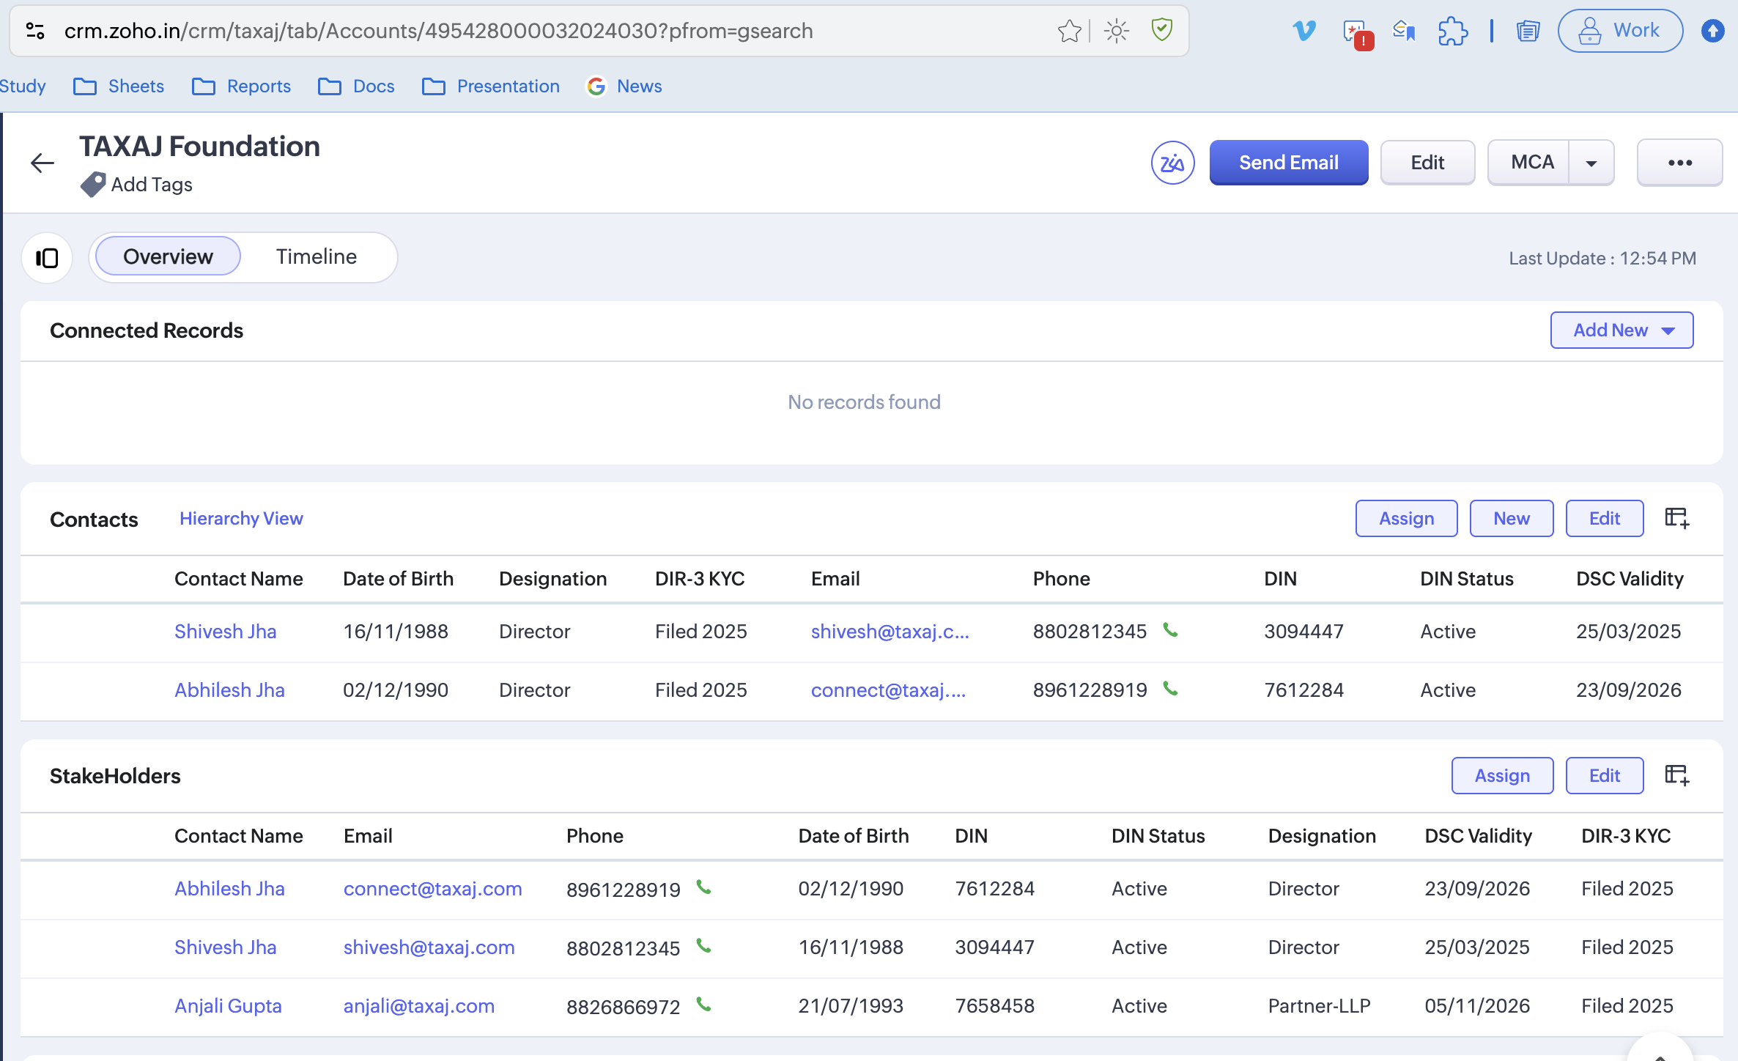Open the bookmark search extension icon
The width and height of the screenshot is (1738, 1061).
click(1404, 31)
